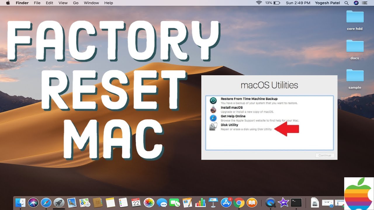Select the core hdd folder
This screenshot has width=374, height=210.
[x=355, y=20]
